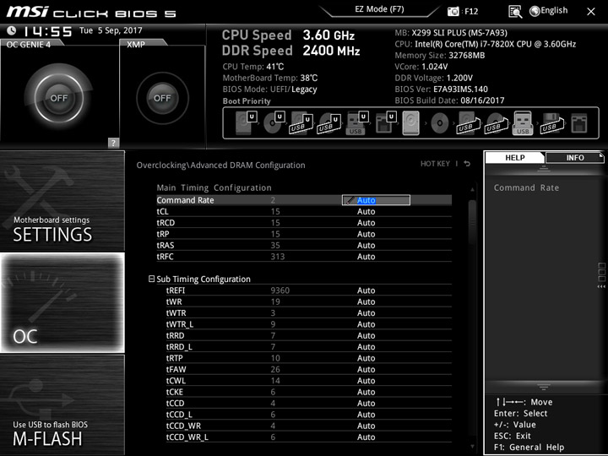Open the BIOS search magnifier icon
The width and height of the screenshot is (608, 456).
[515, 12]
